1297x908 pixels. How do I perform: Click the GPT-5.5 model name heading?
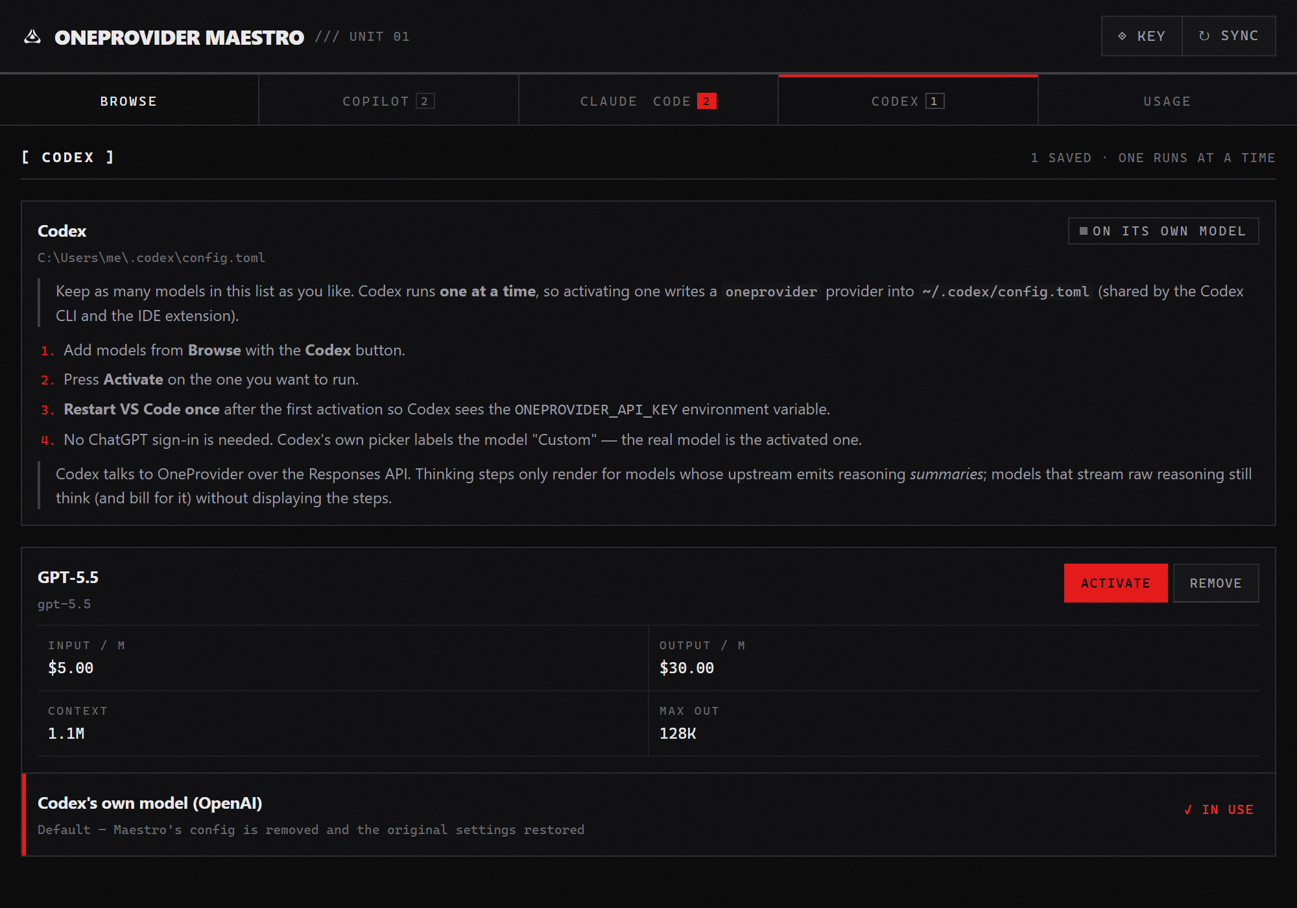(x=68, y=577)
